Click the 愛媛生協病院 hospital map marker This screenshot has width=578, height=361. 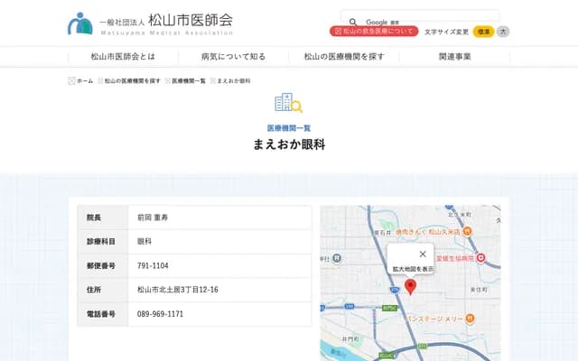pos(481,257)
